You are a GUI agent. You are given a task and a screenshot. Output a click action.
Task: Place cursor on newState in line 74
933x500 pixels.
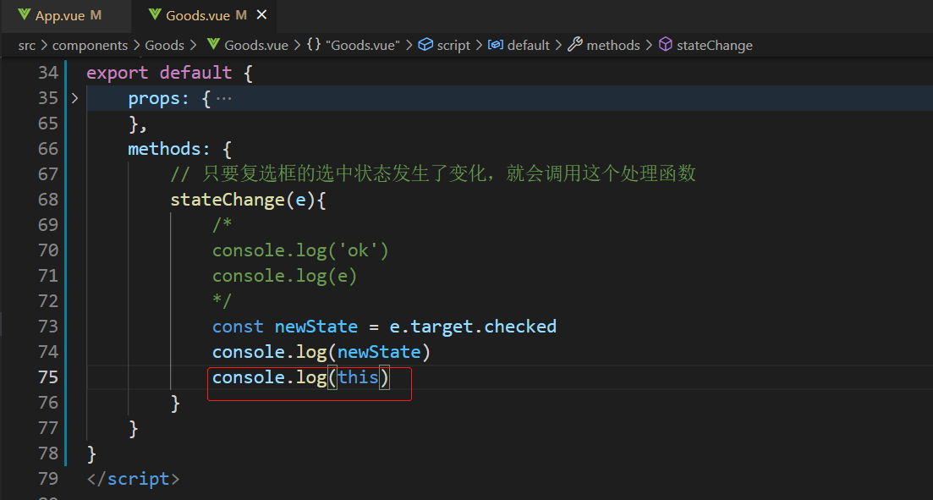point(379,352)
